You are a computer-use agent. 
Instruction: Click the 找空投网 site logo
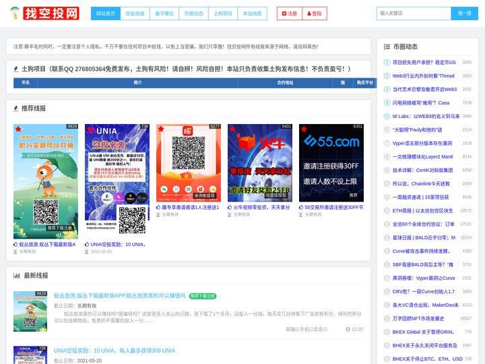45,13
